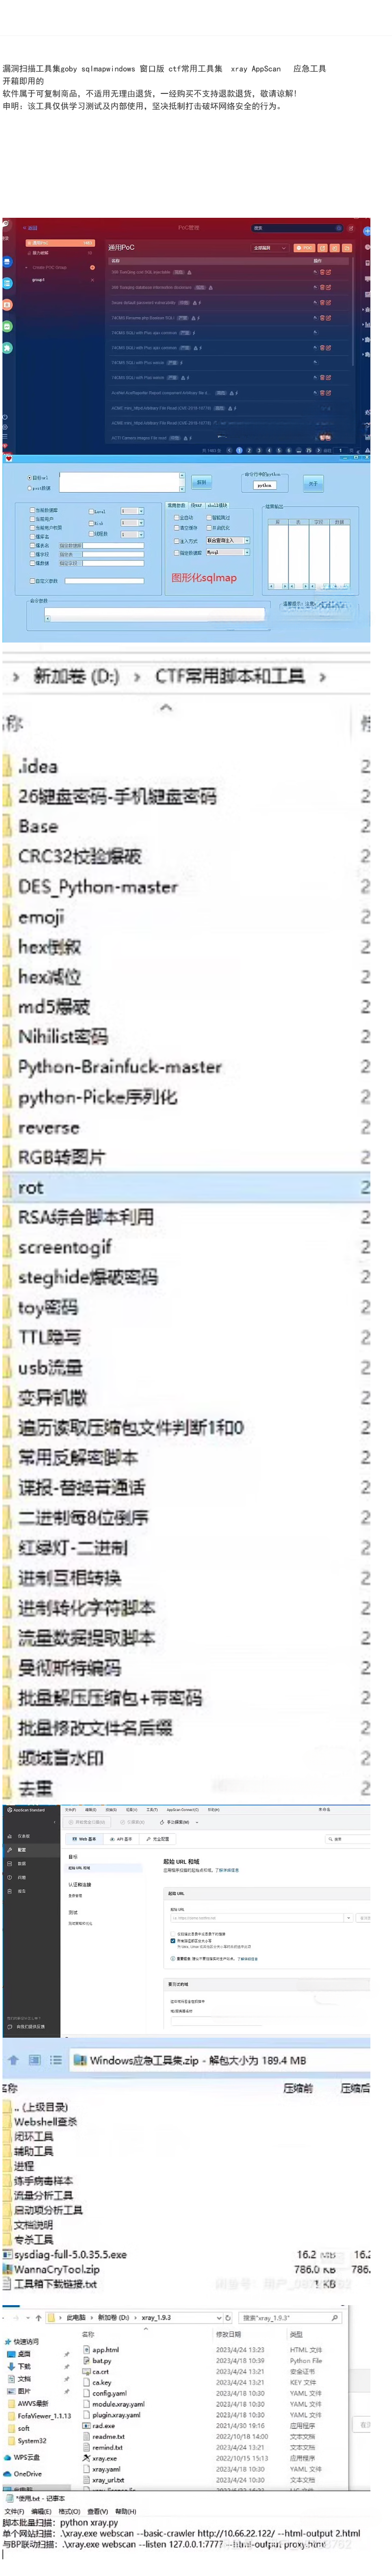392x2576 pixels.
Task: Select the OneDrive cloud icon in sidebar
Action: [7, 2473]
